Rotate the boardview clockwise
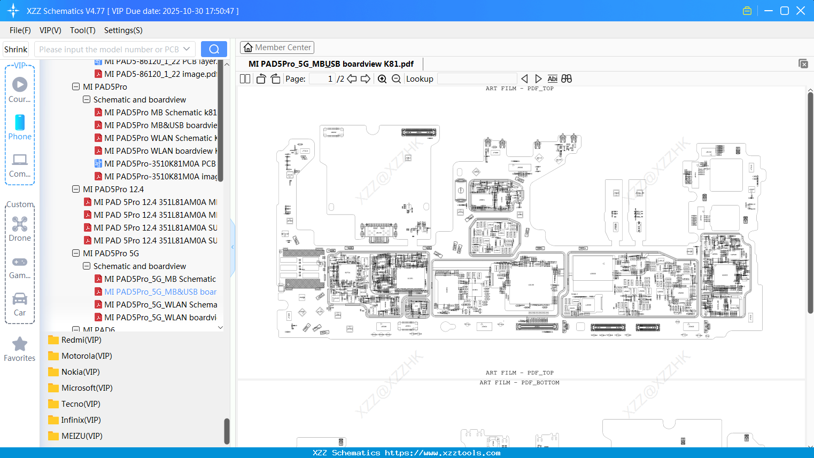 click(275, 78)
